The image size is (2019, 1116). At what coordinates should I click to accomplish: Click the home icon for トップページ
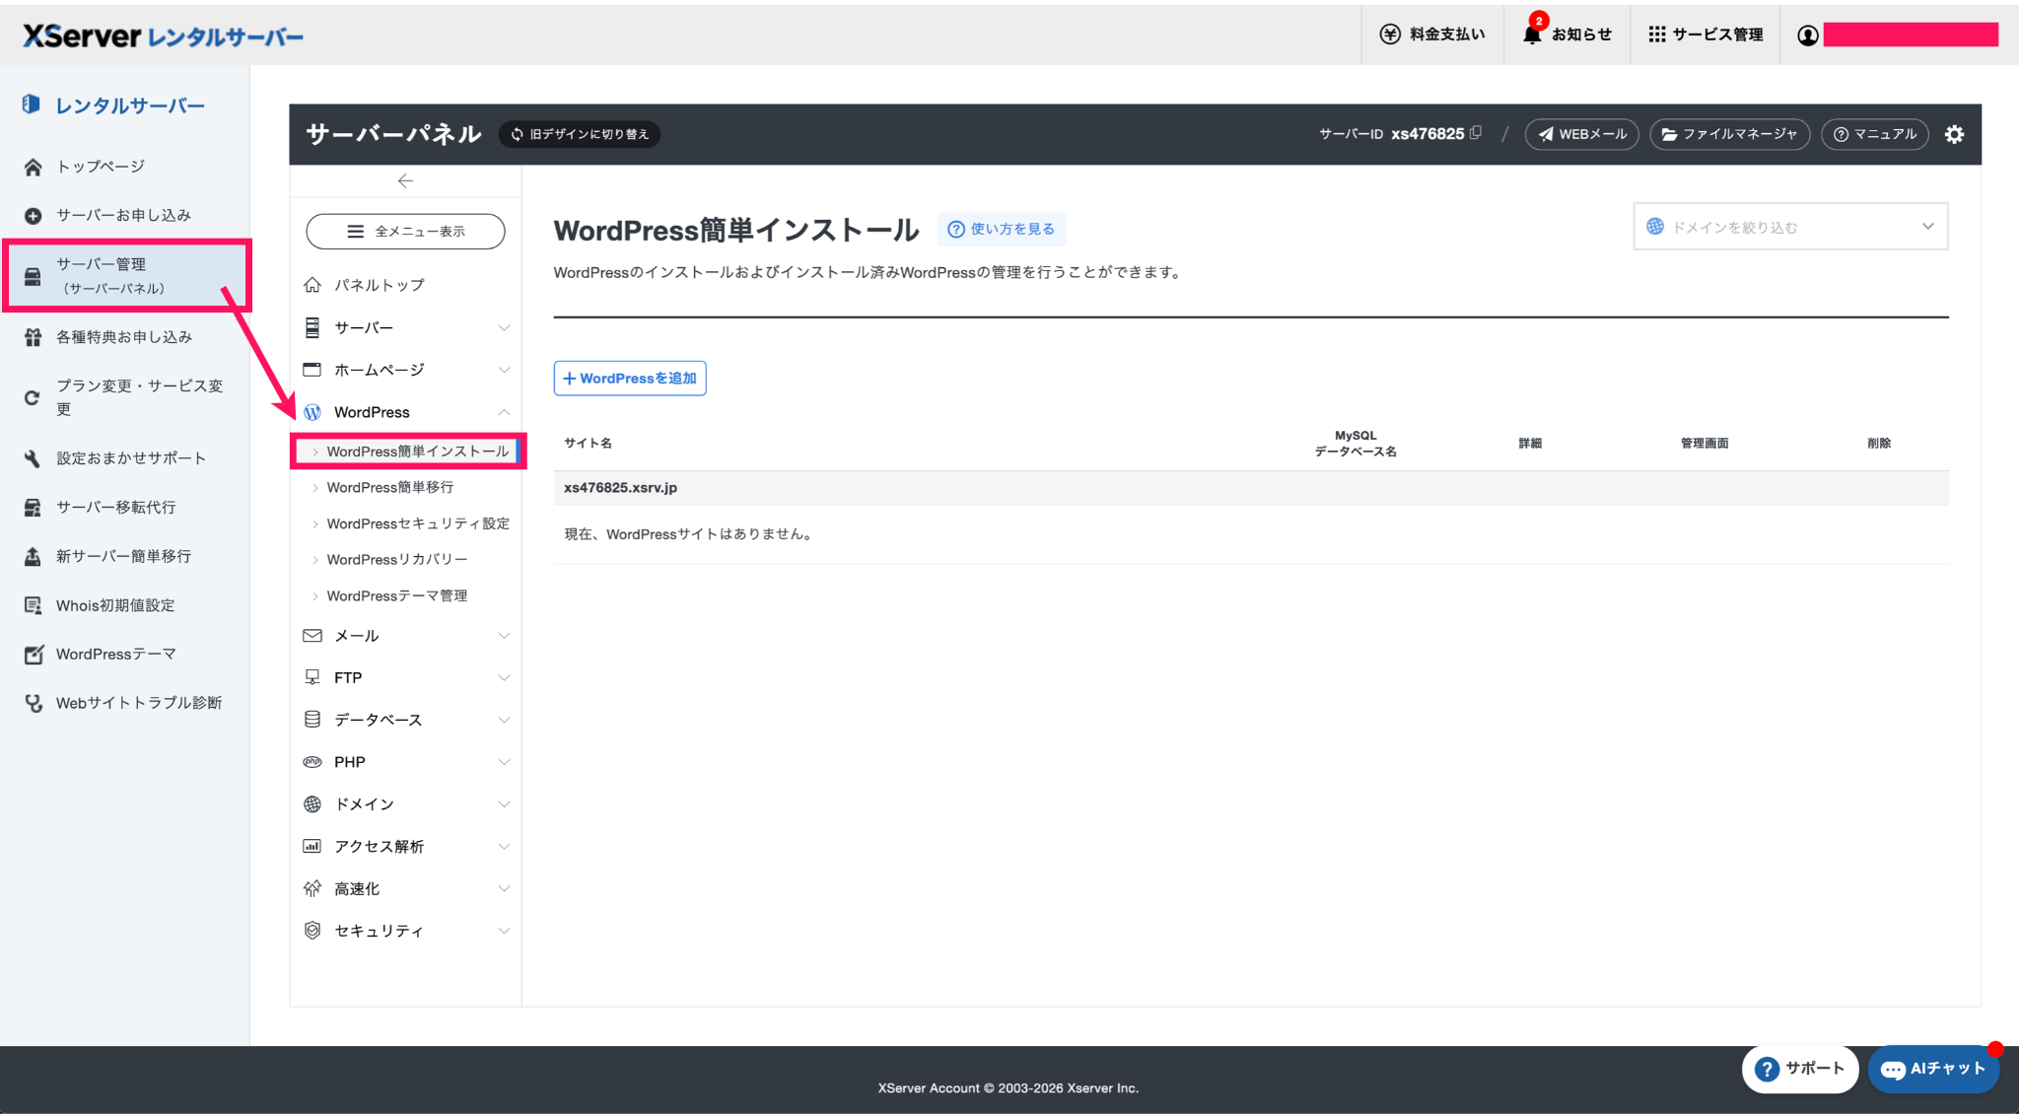[x=34, y=167]
